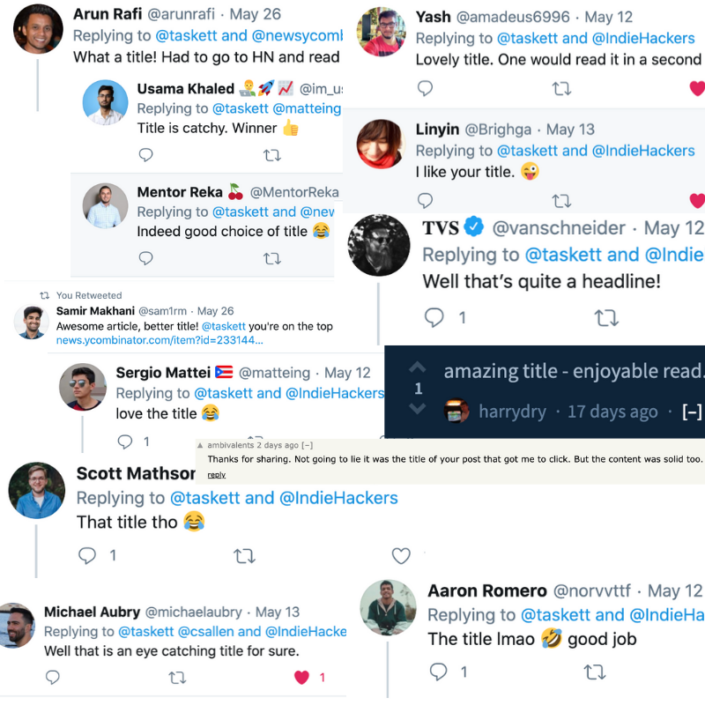The height and width of the screenshot is (705, 705).
Task: Open the news.ycombinator.com item link
Action: point(160,340)
